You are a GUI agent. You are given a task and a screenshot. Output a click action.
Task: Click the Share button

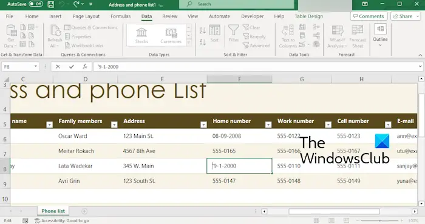point(406,16)
